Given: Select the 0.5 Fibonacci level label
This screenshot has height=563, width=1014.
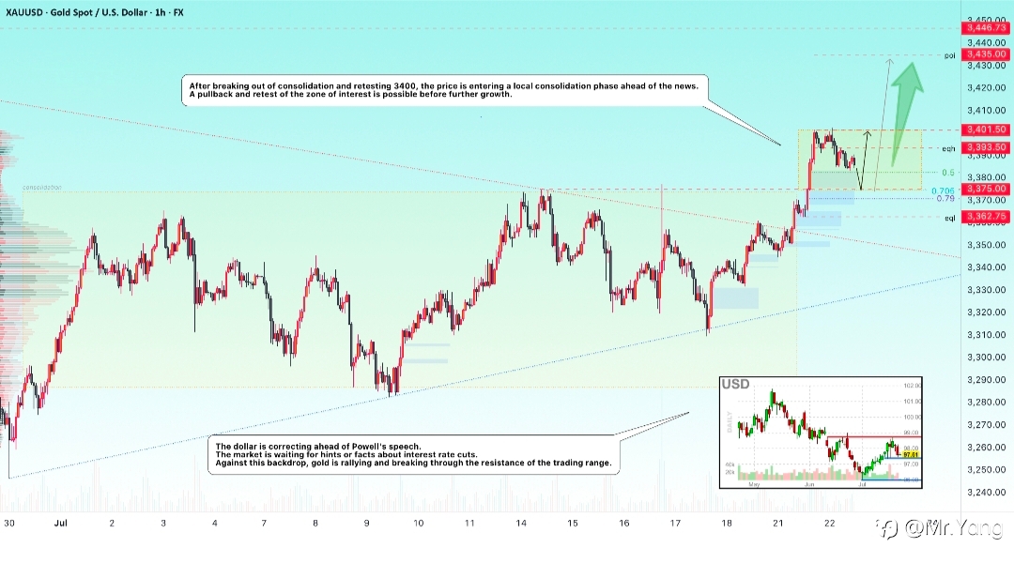Looking at the screenshot, I should [948, 173].
